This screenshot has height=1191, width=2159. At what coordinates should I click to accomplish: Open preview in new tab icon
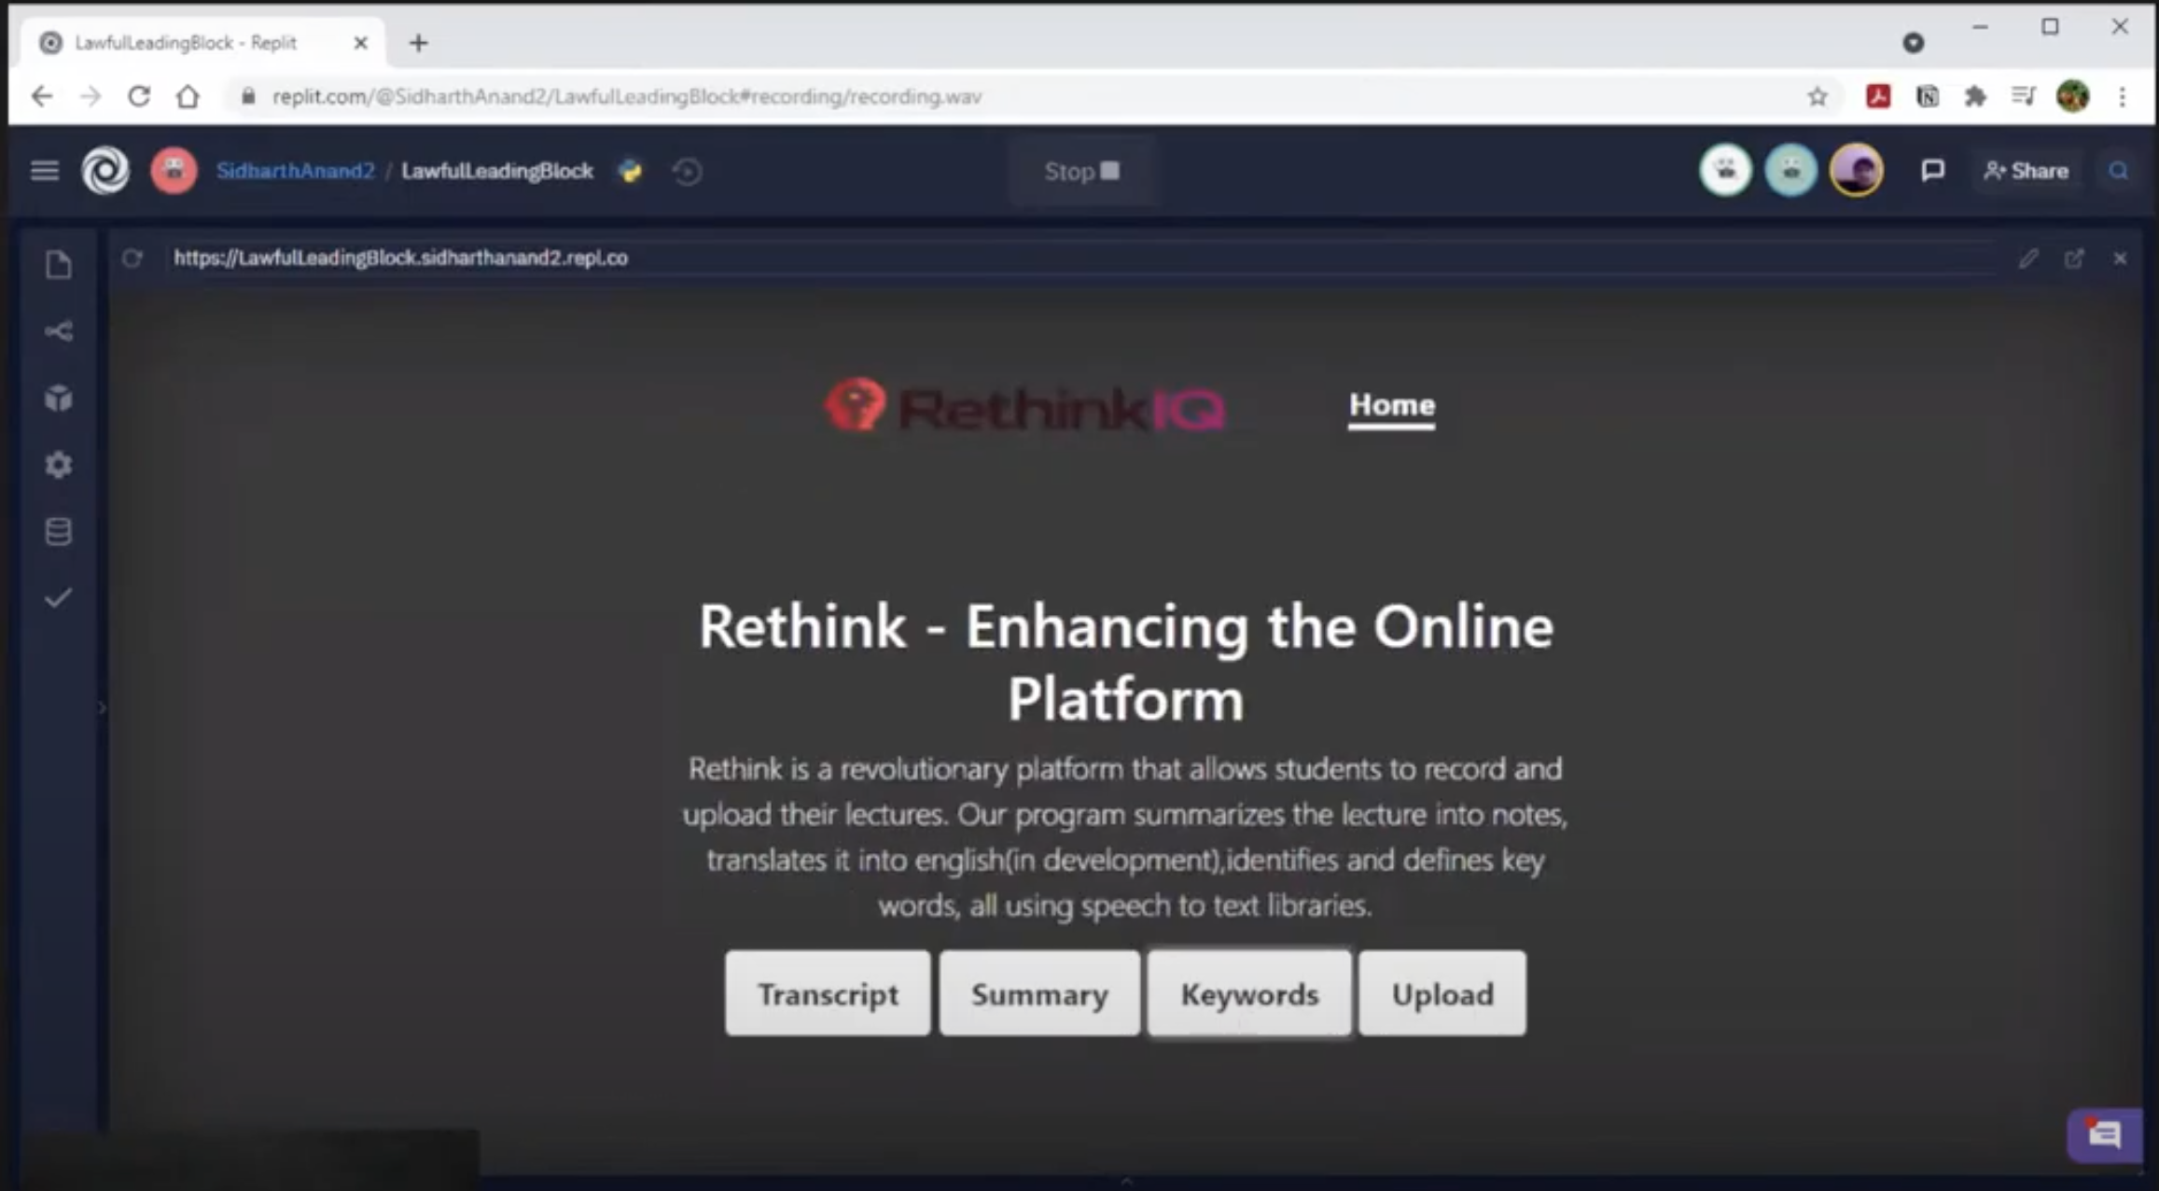pyautogui.click(x=2073, y=259)
